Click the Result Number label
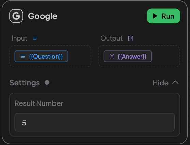Image resolution: width=190 pixels, height=145 pixels. 39,103
